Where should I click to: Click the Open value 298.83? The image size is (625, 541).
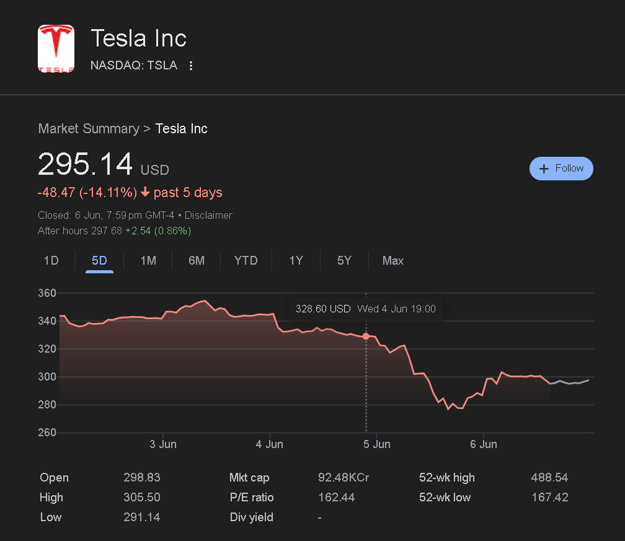pyautogui.click(x=141, y=477)
